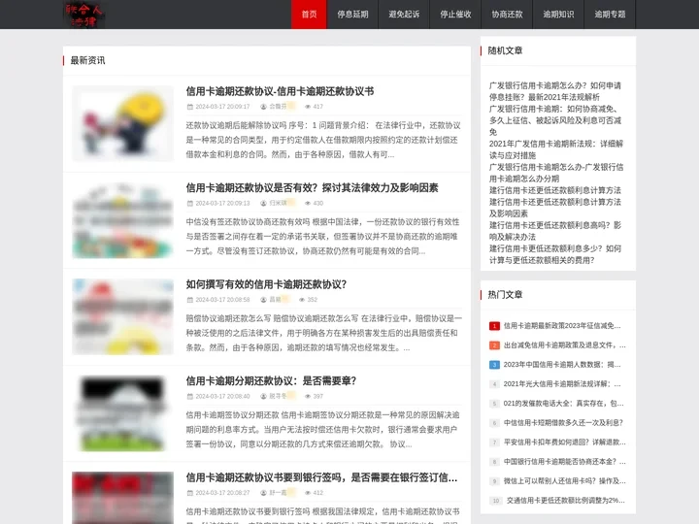Open random article 广发银行信用卡逾期：如何协商减免
This screenshot has width=699, height=524.
tap(555, 120)
